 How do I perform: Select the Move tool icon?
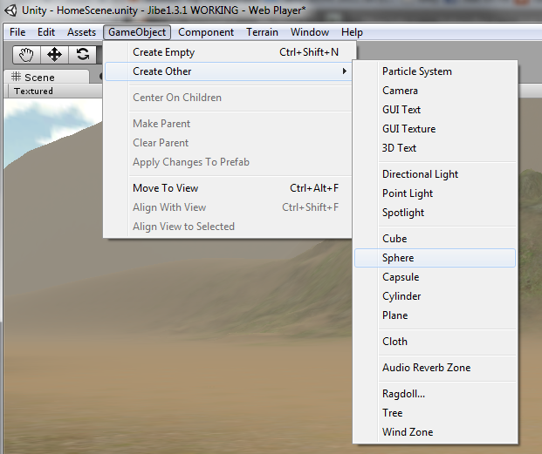[54, 54]
